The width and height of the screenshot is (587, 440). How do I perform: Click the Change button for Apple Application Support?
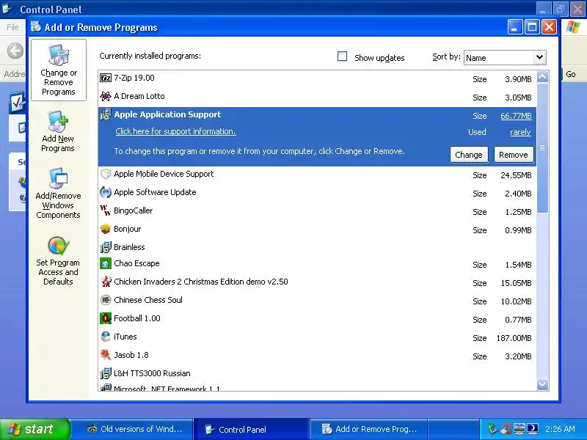point(469,155)
